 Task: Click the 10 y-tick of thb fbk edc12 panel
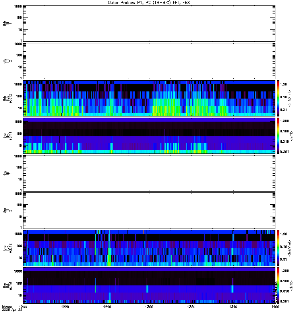click(20, 108)
